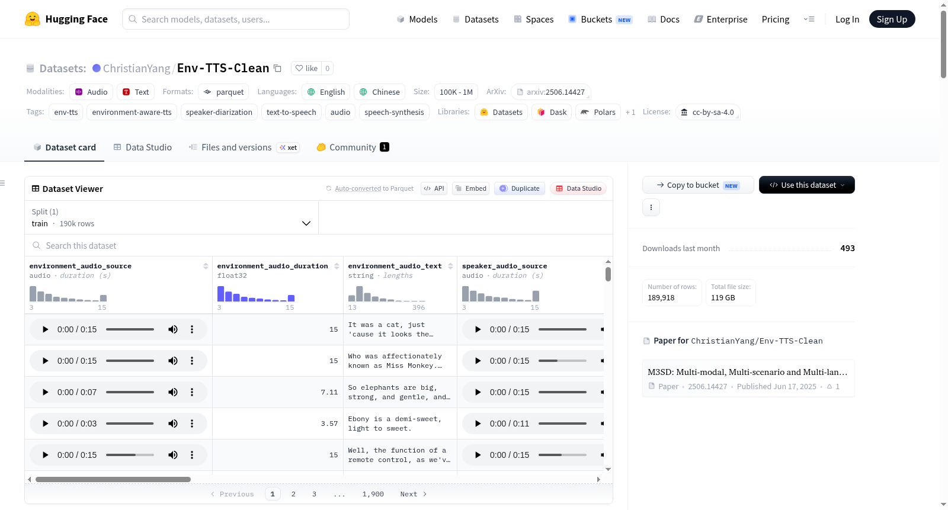Focus the Search this dataset field
This screenshot has height=510, width=948.
pos(319,245)
